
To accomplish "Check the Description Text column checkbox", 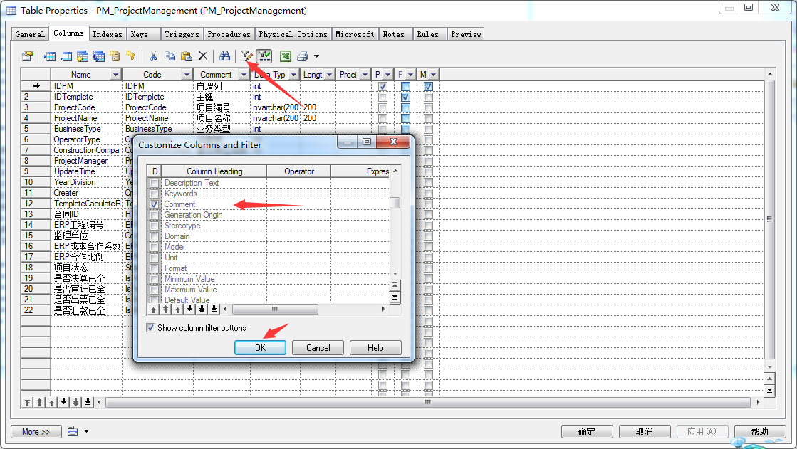I will 154,183.
